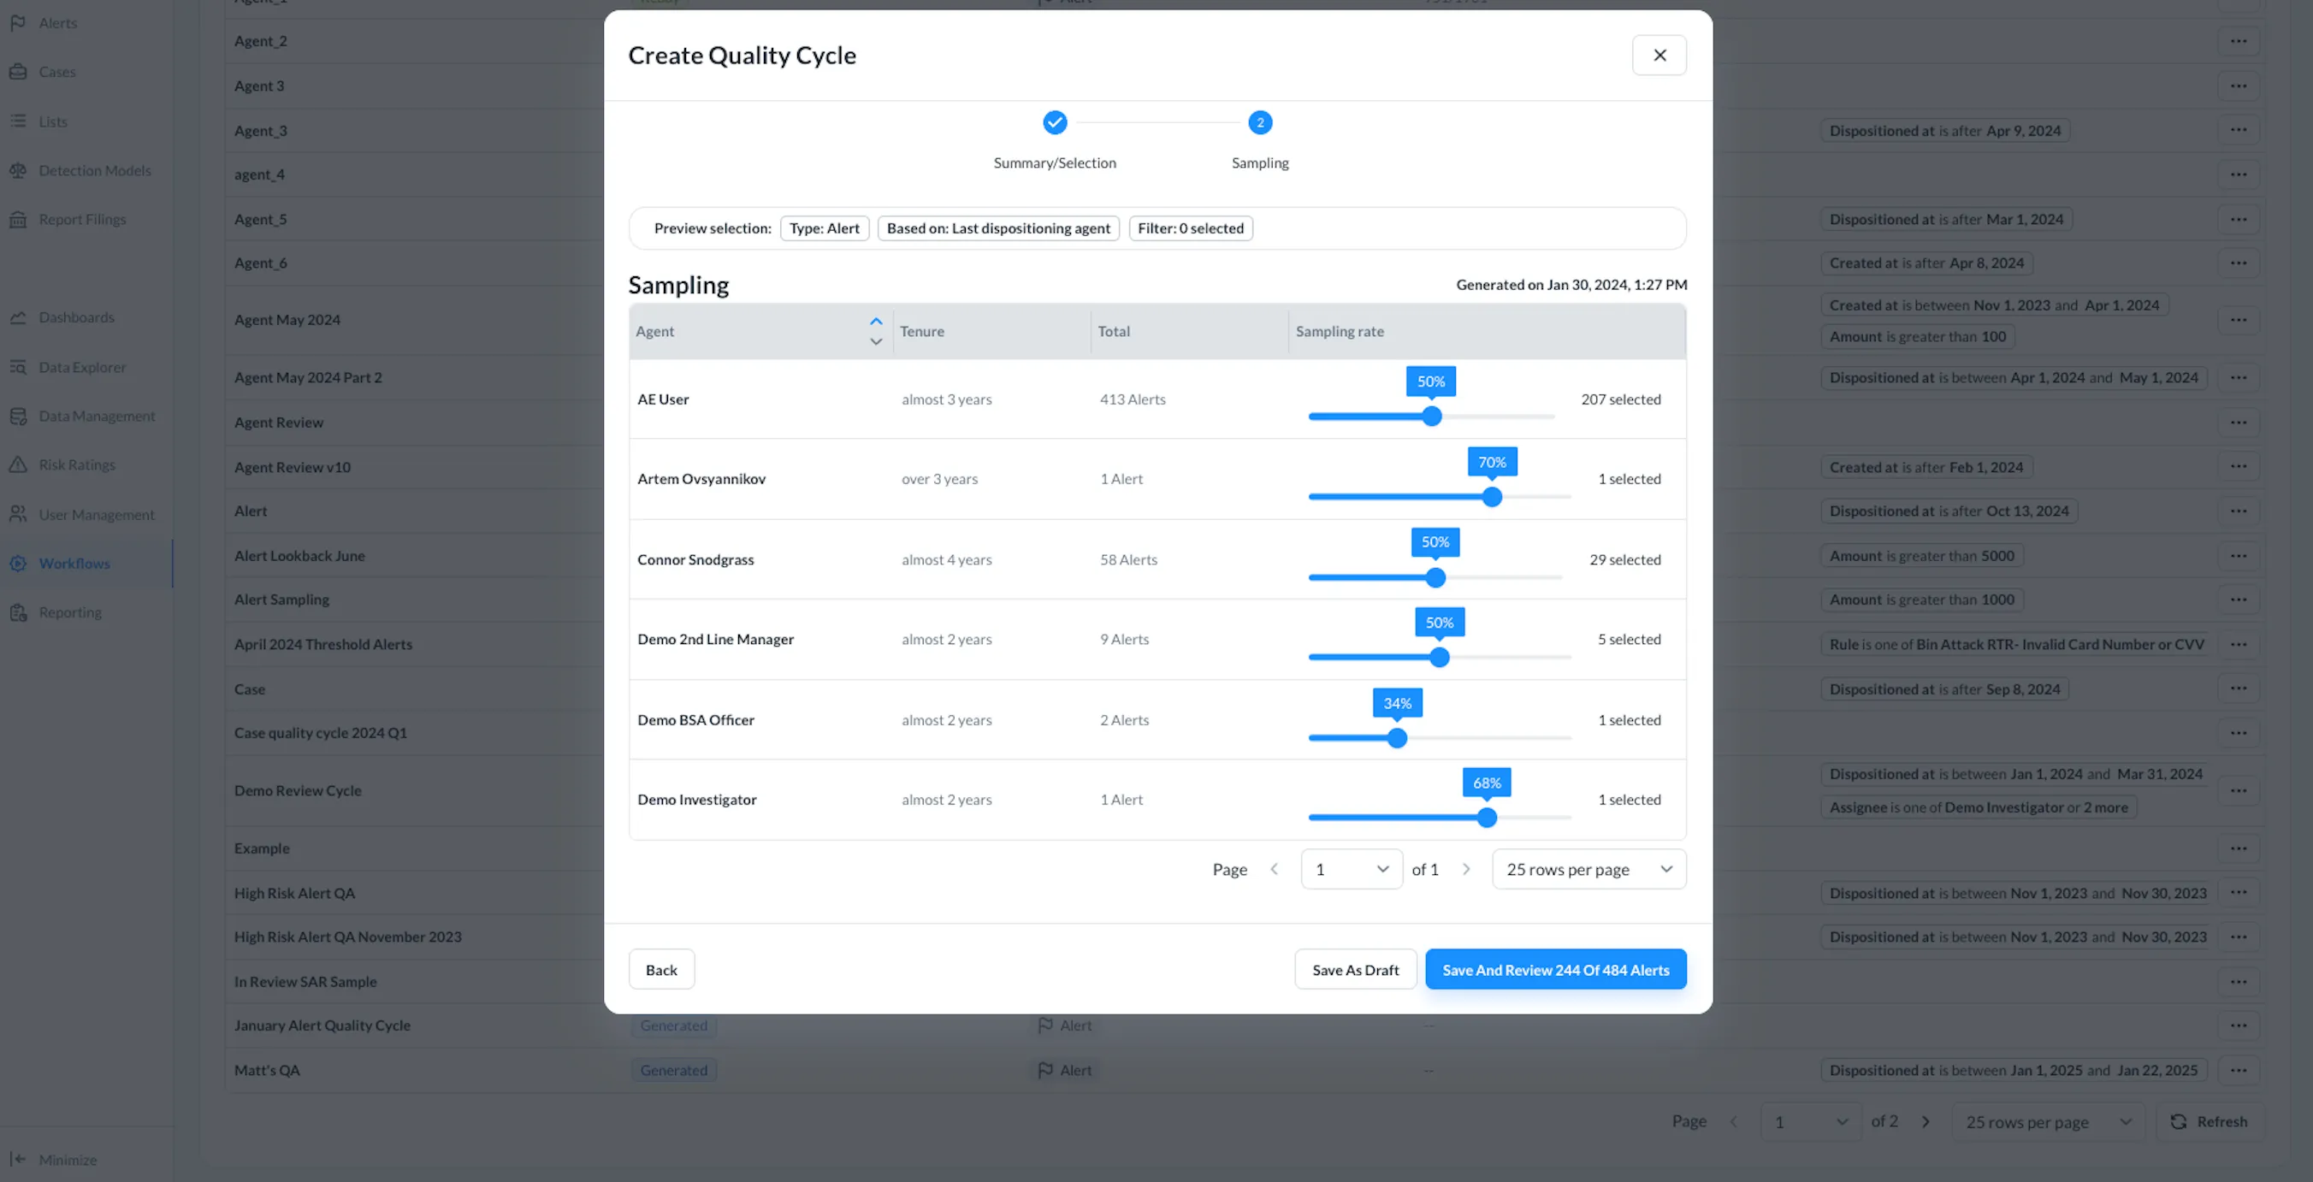
Task: Select the Report Filings icon
Action: pos(19,219)
